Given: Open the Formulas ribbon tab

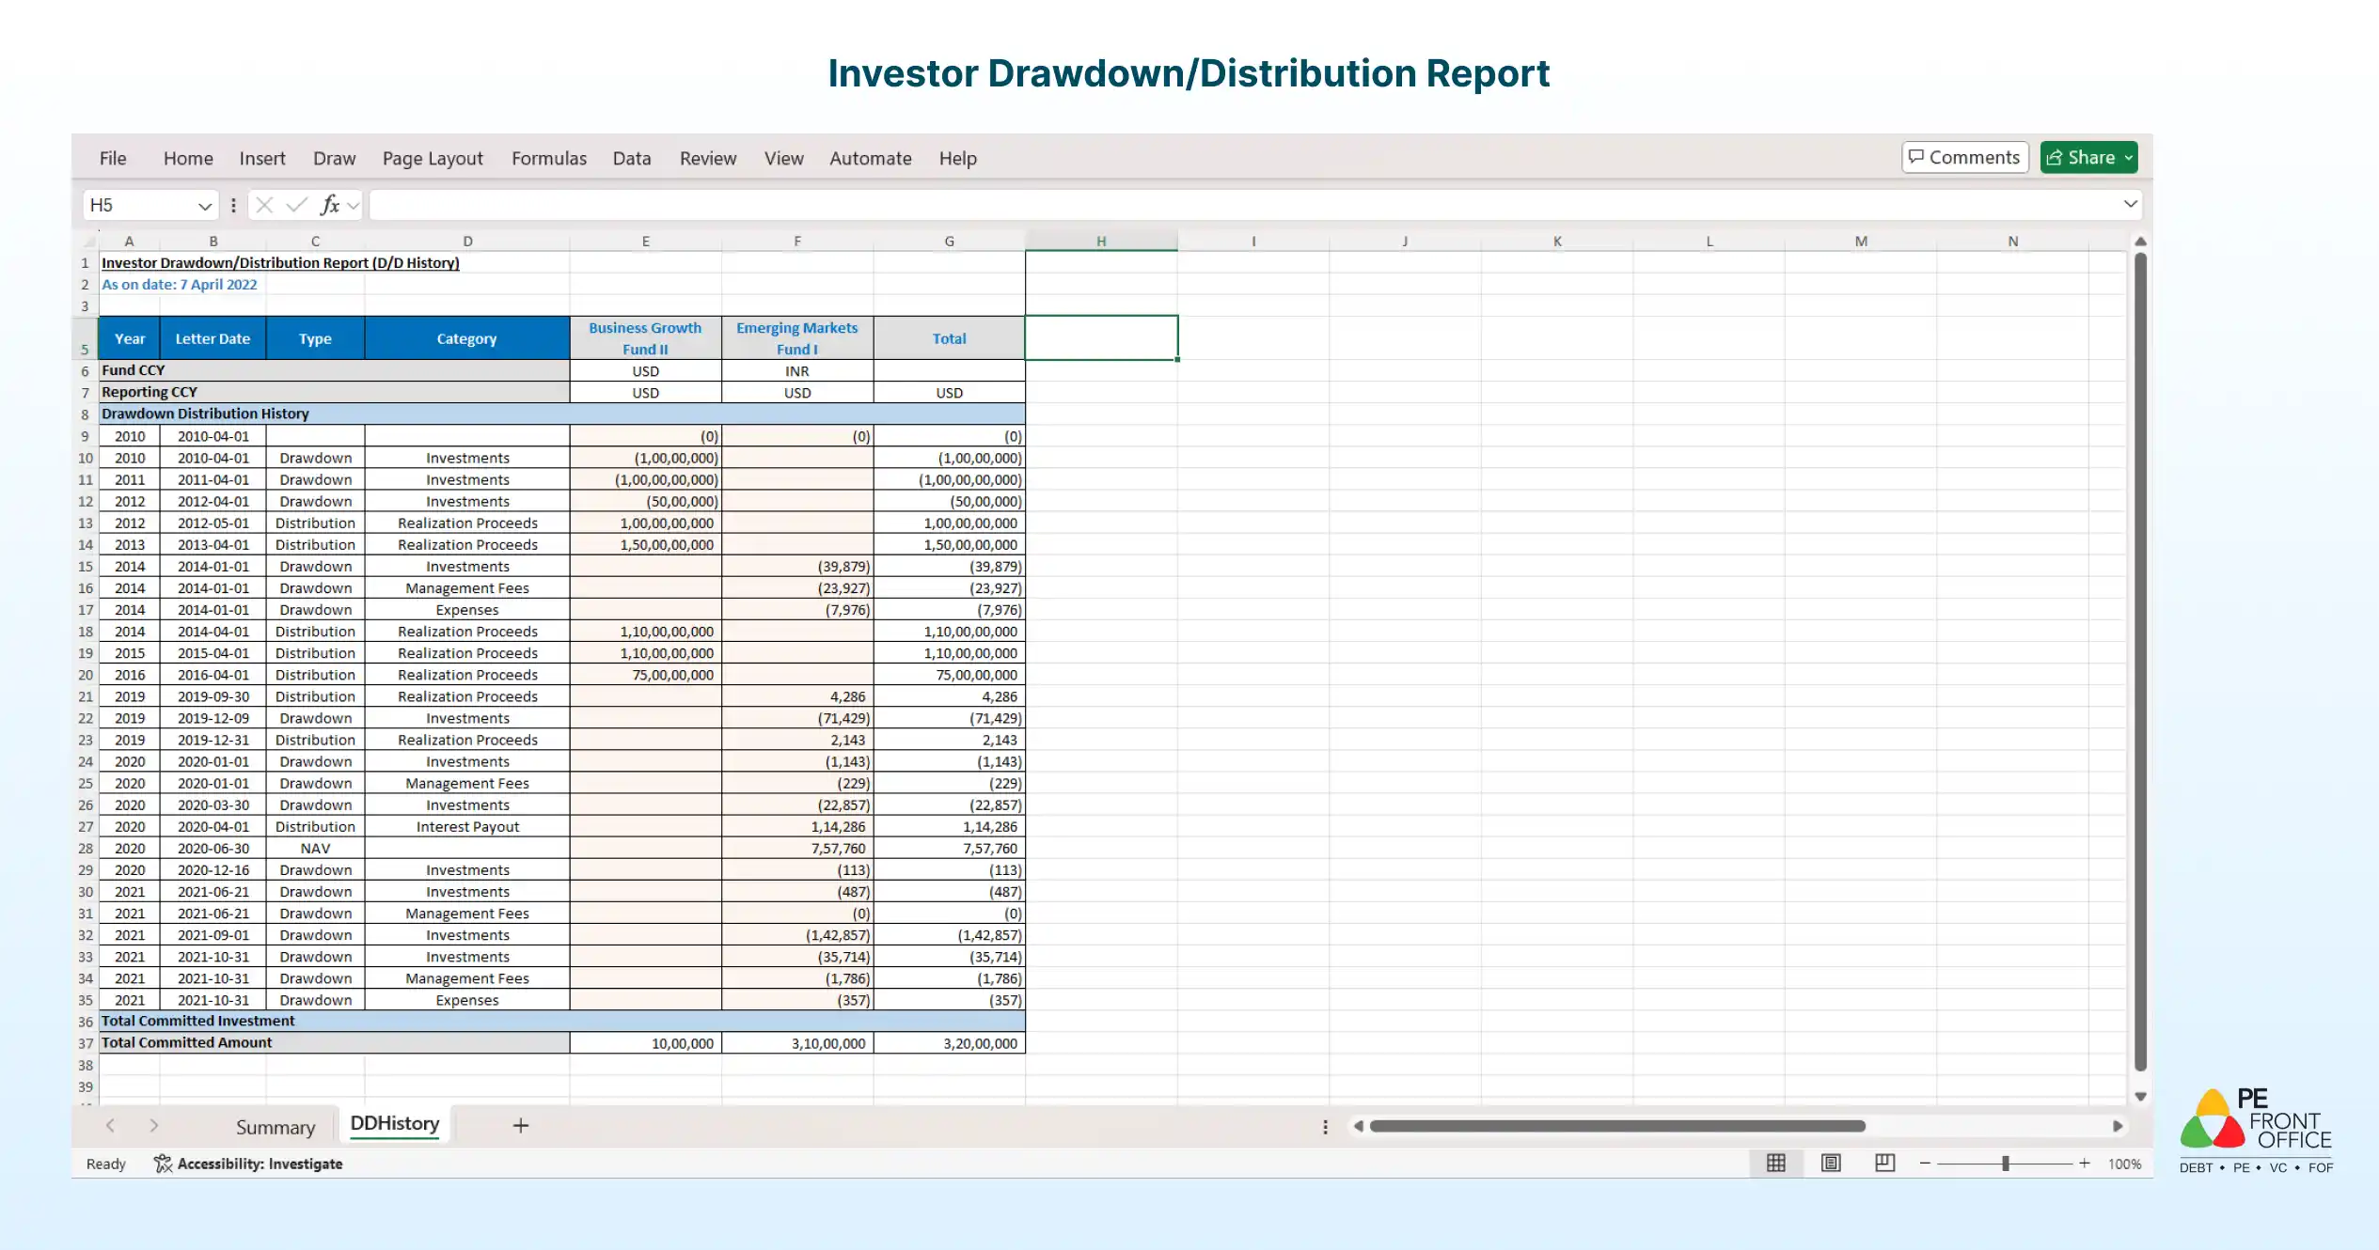Looking at the screenshot, I should tap(549, 158).
